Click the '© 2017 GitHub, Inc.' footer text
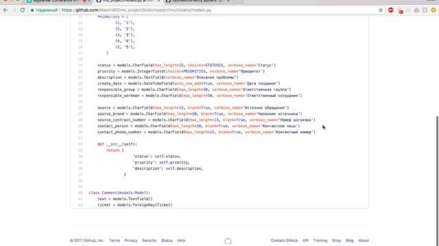 (x=87, y=241)
